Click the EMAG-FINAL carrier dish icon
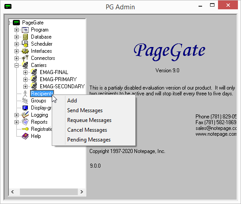The image size is (241, 204). 34,72
